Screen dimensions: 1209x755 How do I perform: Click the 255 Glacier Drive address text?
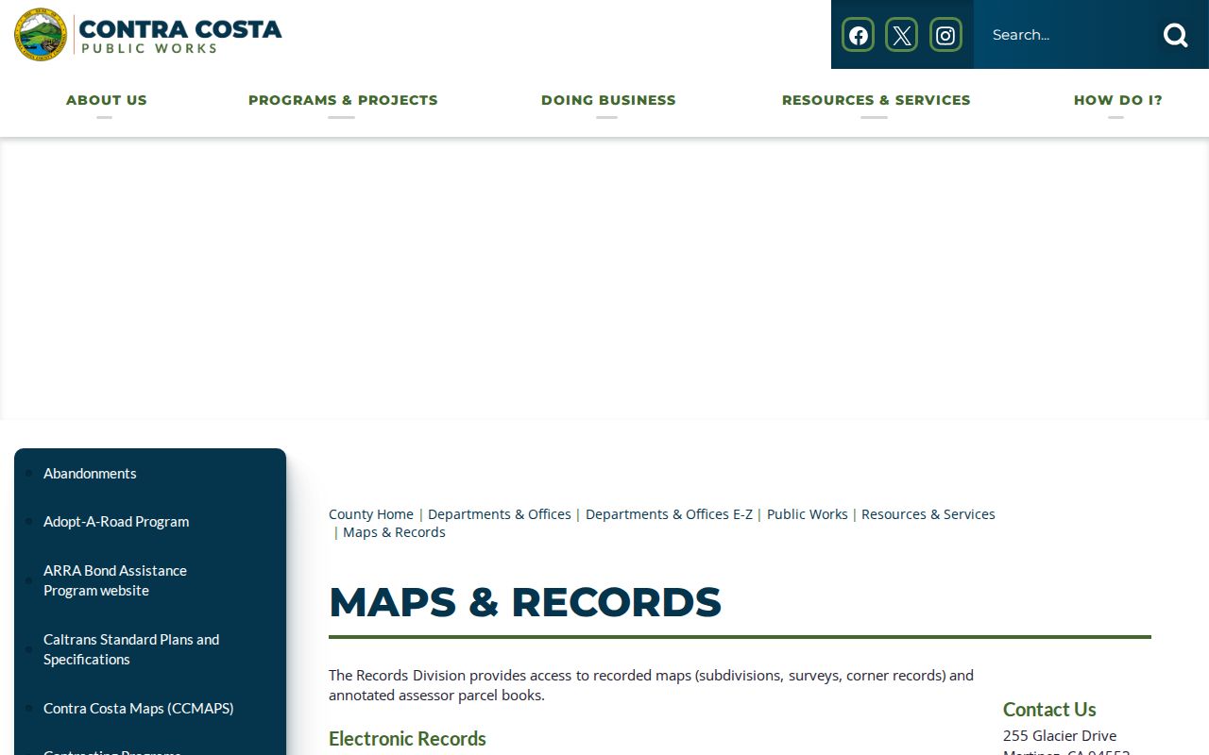point(1060,735)
